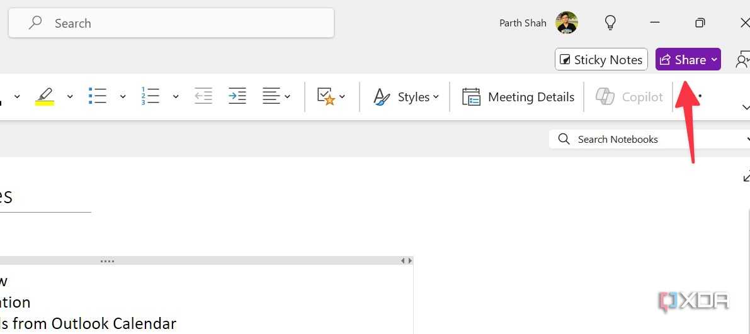This screenshot has height=334, width=750.
Task: Click the Parth Shah account name
Action: (523, 23)
